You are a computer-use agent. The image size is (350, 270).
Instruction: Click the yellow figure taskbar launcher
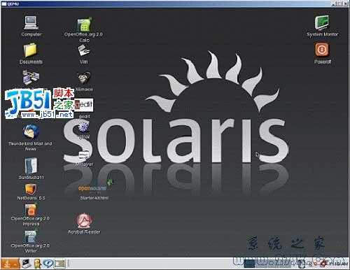[x=37, y=264]
